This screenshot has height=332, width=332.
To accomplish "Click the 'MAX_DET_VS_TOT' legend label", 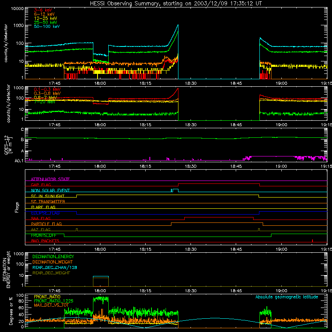I will [51, 305].
